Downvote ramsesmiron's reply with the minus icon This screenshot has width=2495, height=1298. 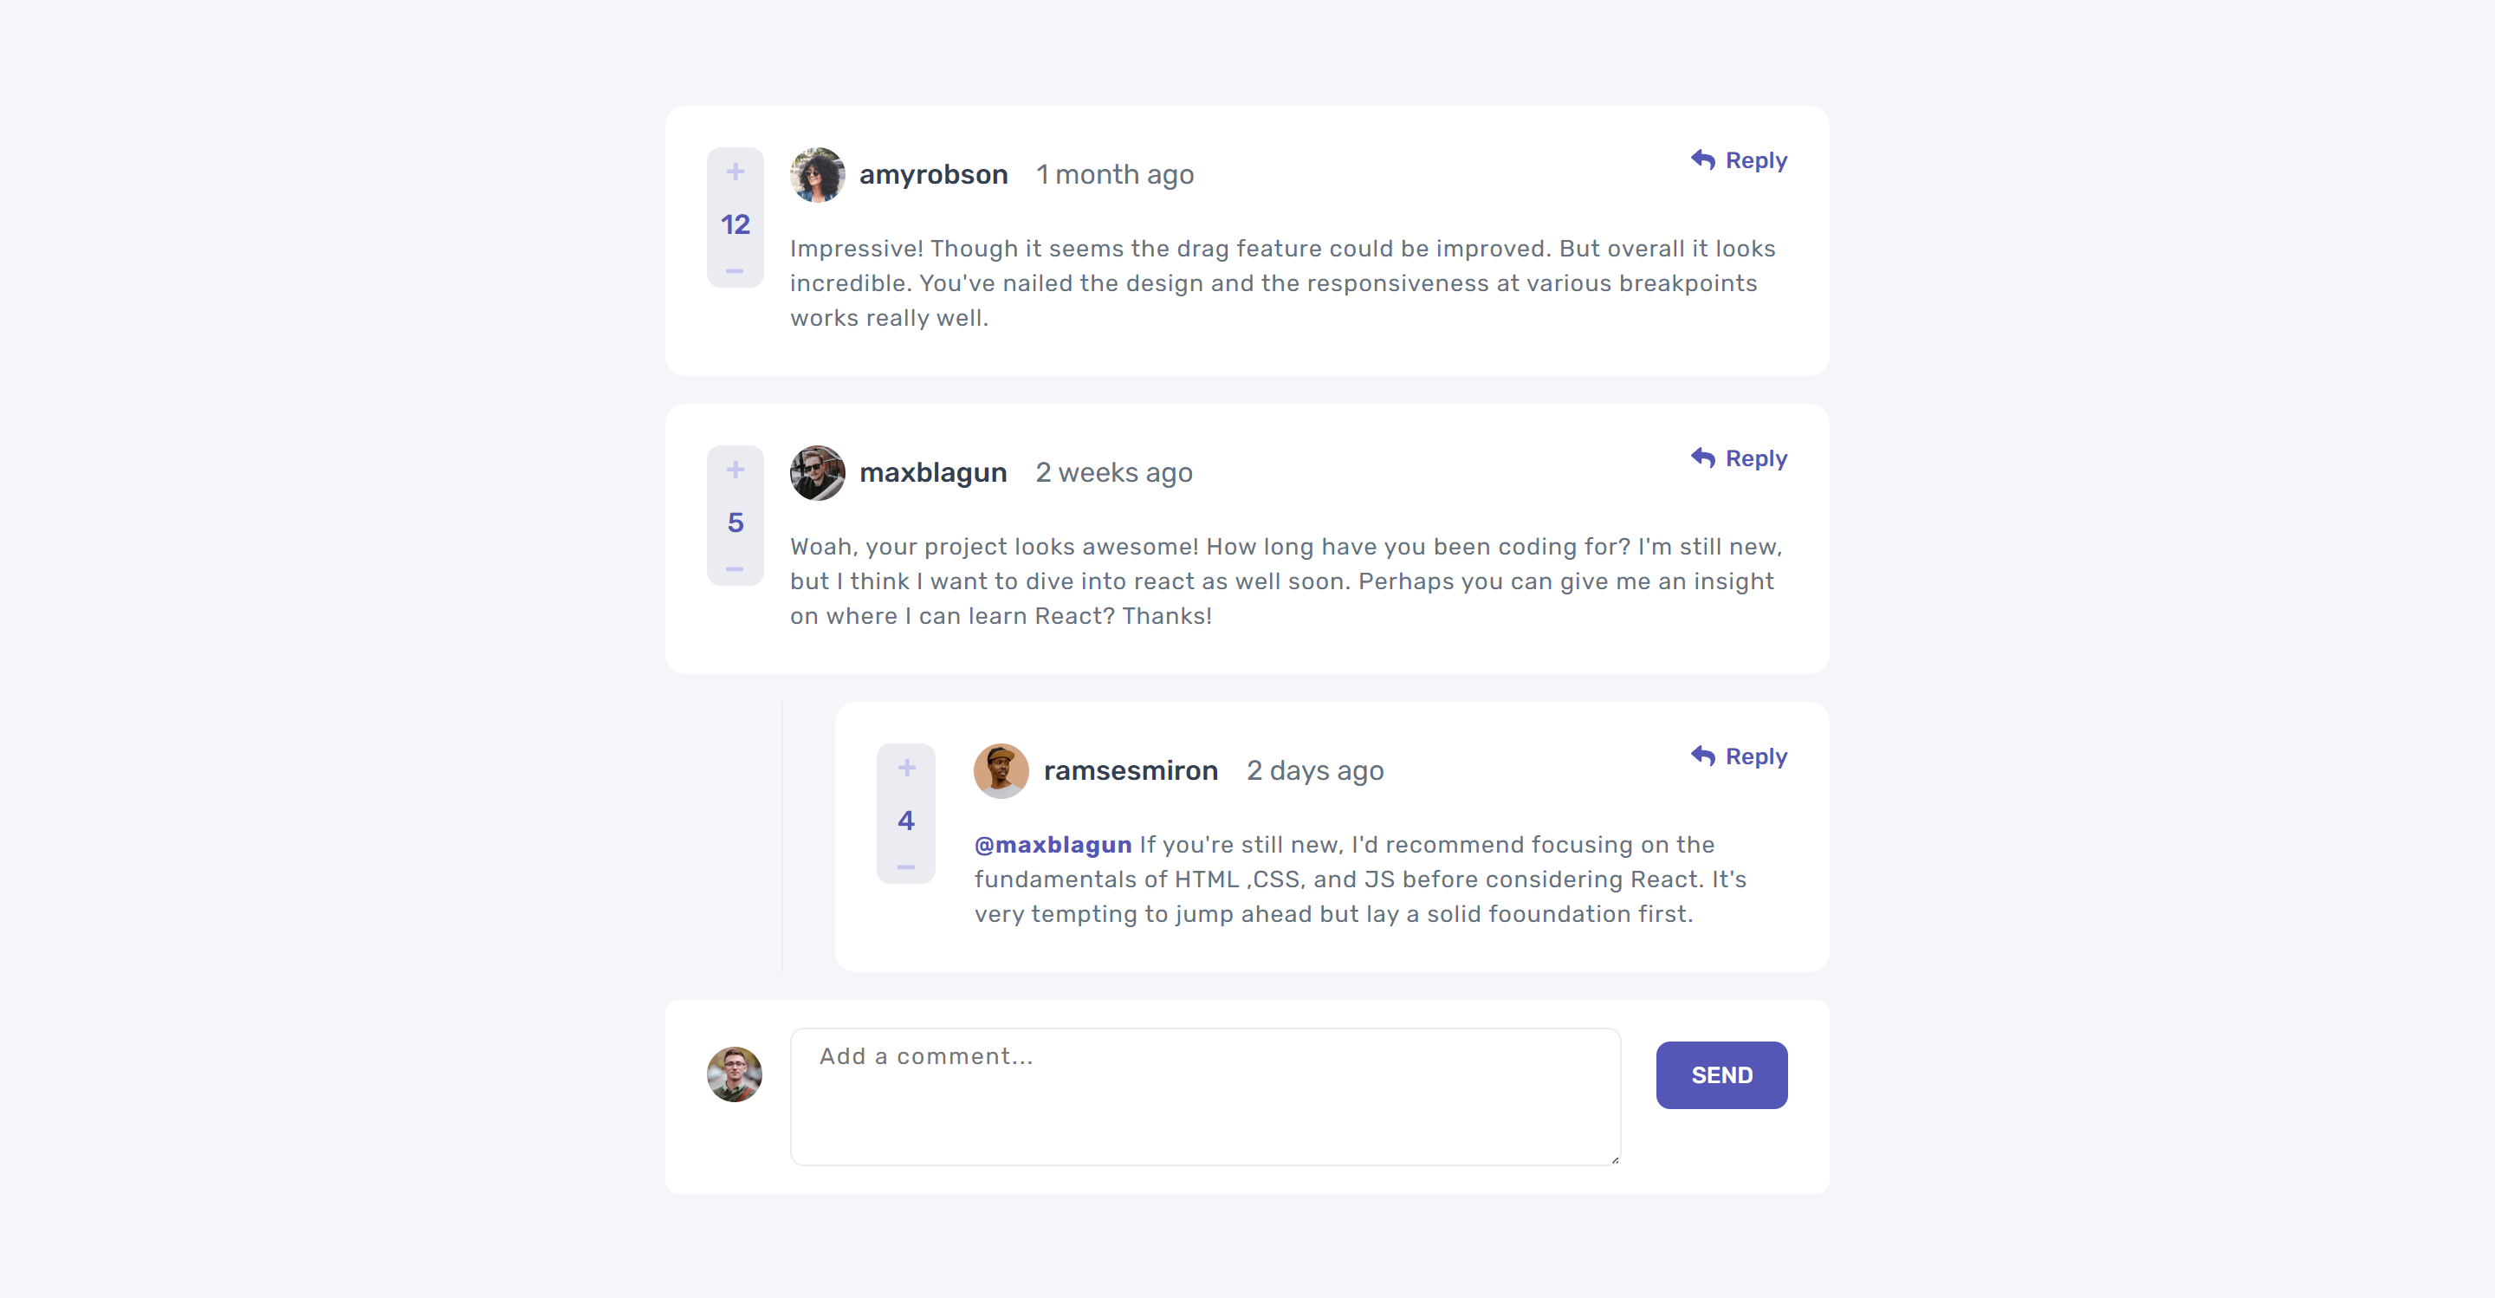coord(905,868)
